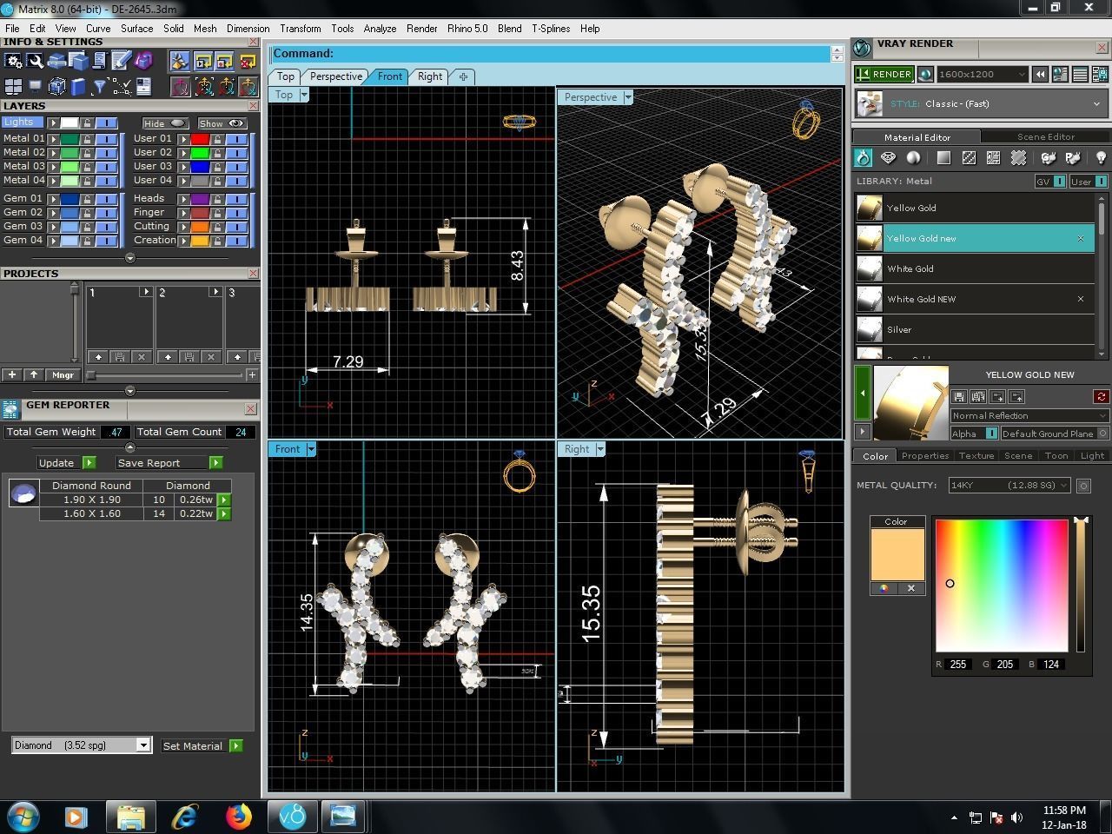The height and width of the screenshot is (834, 1112).
Task: Start rendering with the RENDER button
Action: (884, 75)
